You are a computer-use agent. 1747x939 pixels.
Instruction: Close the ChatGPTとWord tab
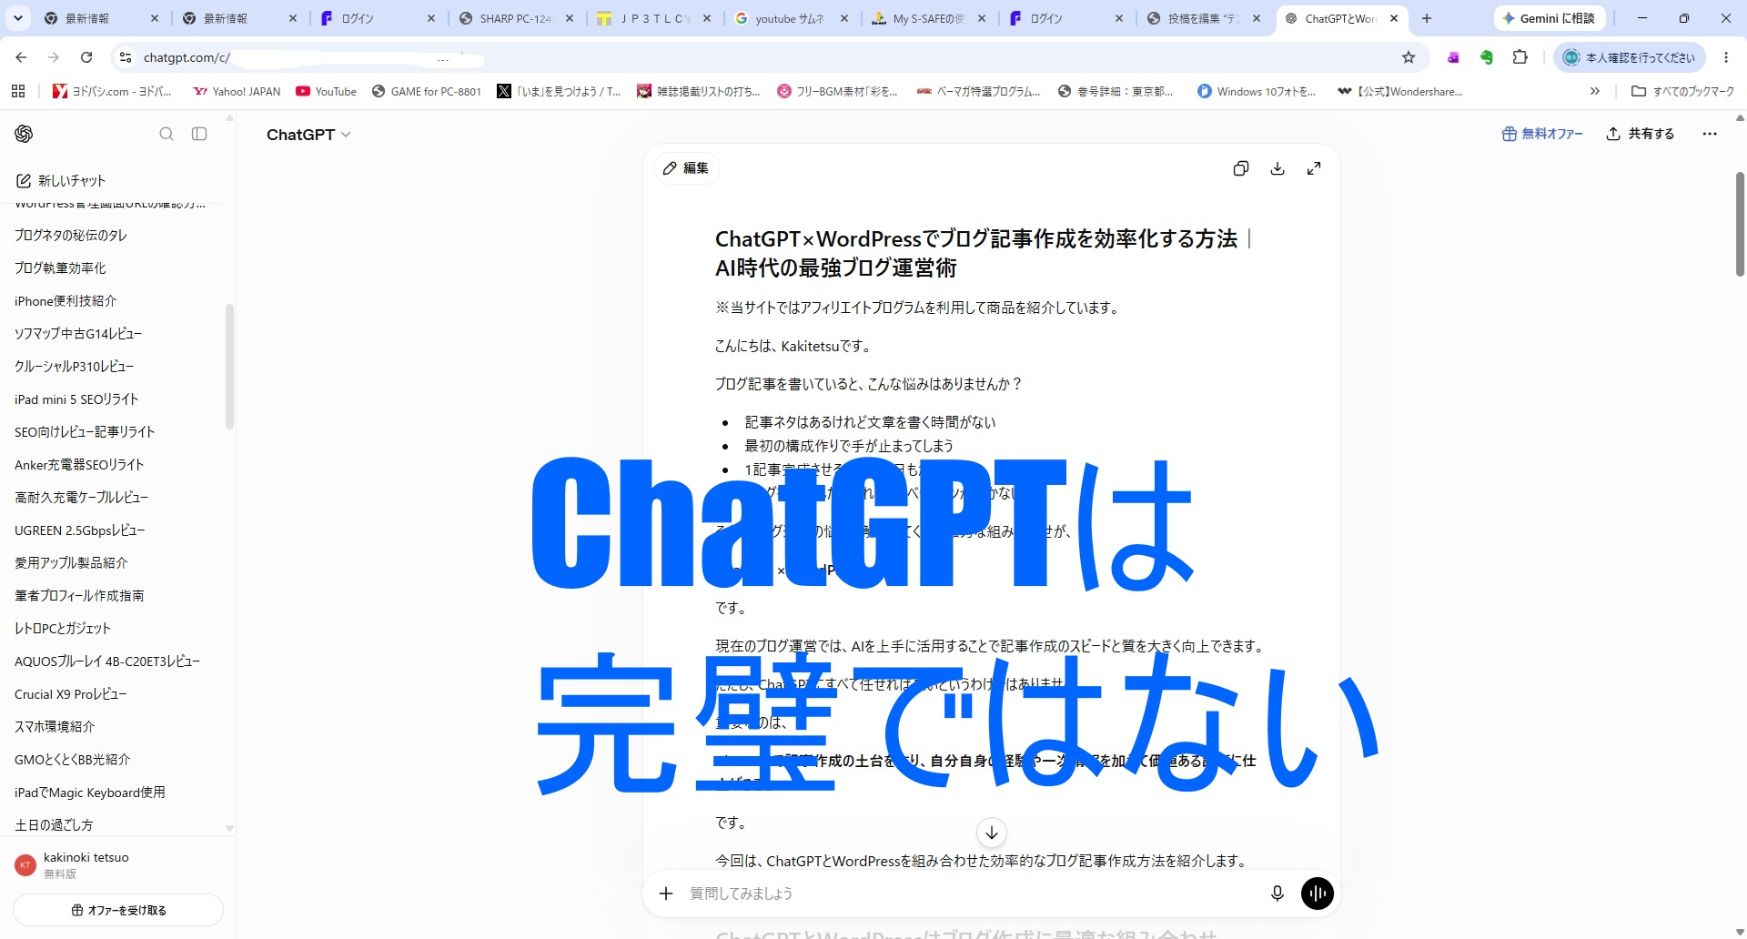point(1394,18)
